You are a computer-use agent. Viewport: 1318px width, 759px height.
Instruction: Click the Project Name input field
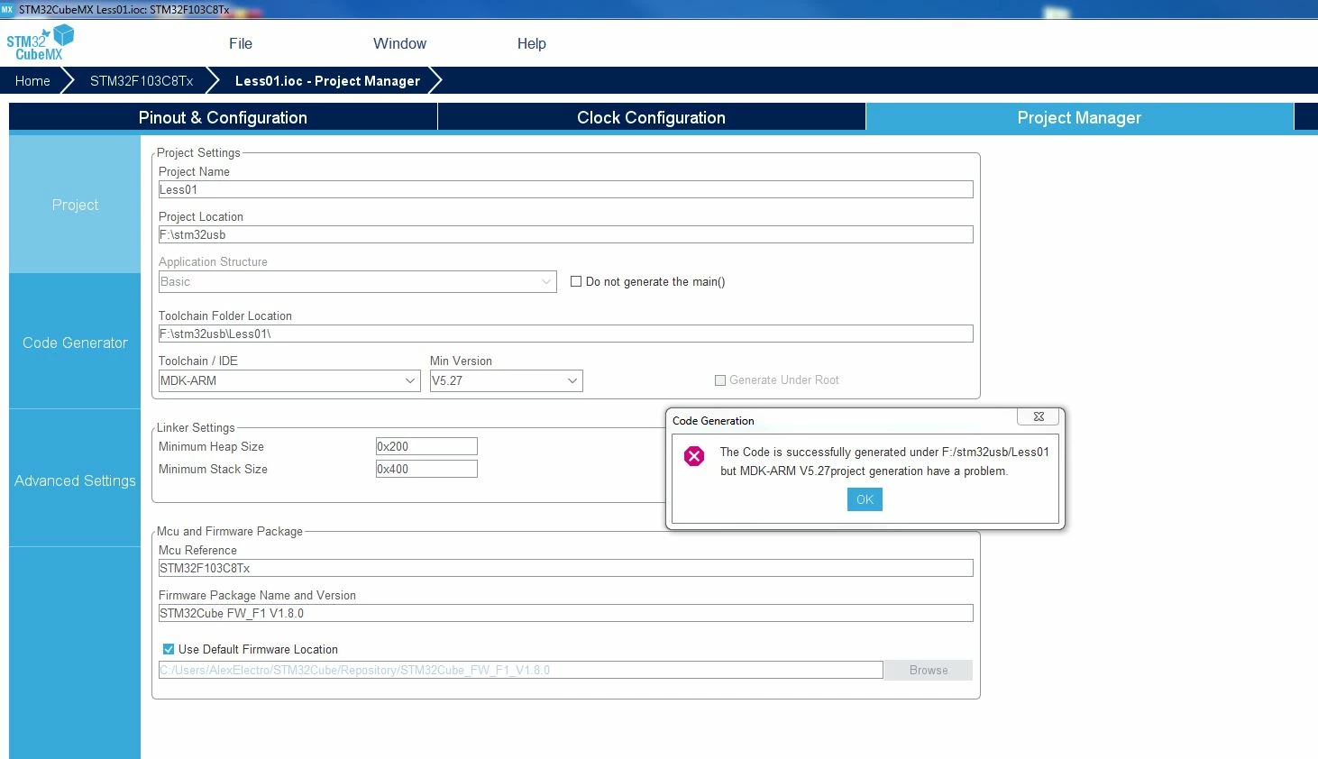pyautogui.click(x=565, y=189)
